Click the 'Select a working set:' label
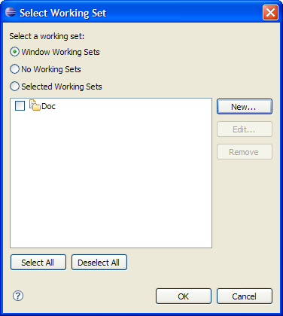The height and width of the screenshot is (316, 283). (x=47, y=36)
